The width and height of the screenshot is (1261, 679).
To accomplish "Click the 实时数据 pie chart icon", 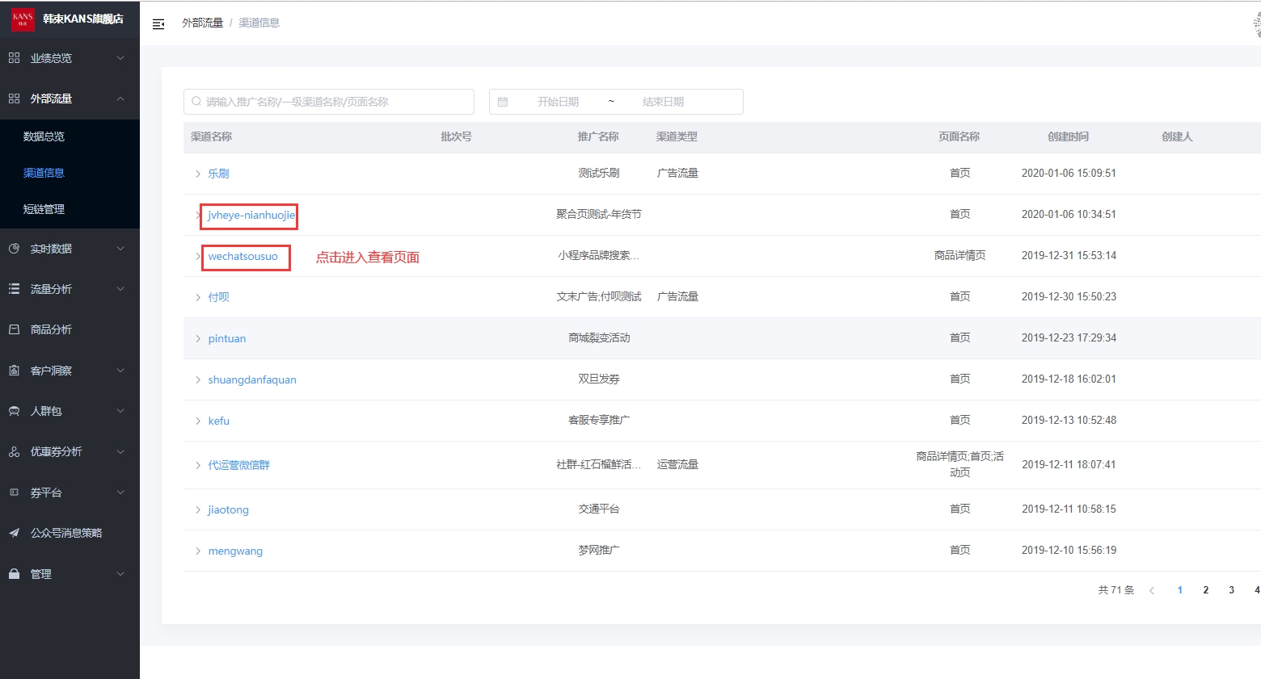I will [x=14, y=249].
